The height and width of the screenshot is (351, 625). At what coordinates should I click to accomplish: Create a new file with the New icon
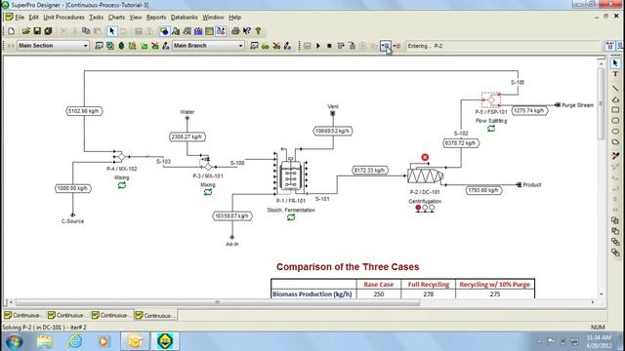click(11, 31)
